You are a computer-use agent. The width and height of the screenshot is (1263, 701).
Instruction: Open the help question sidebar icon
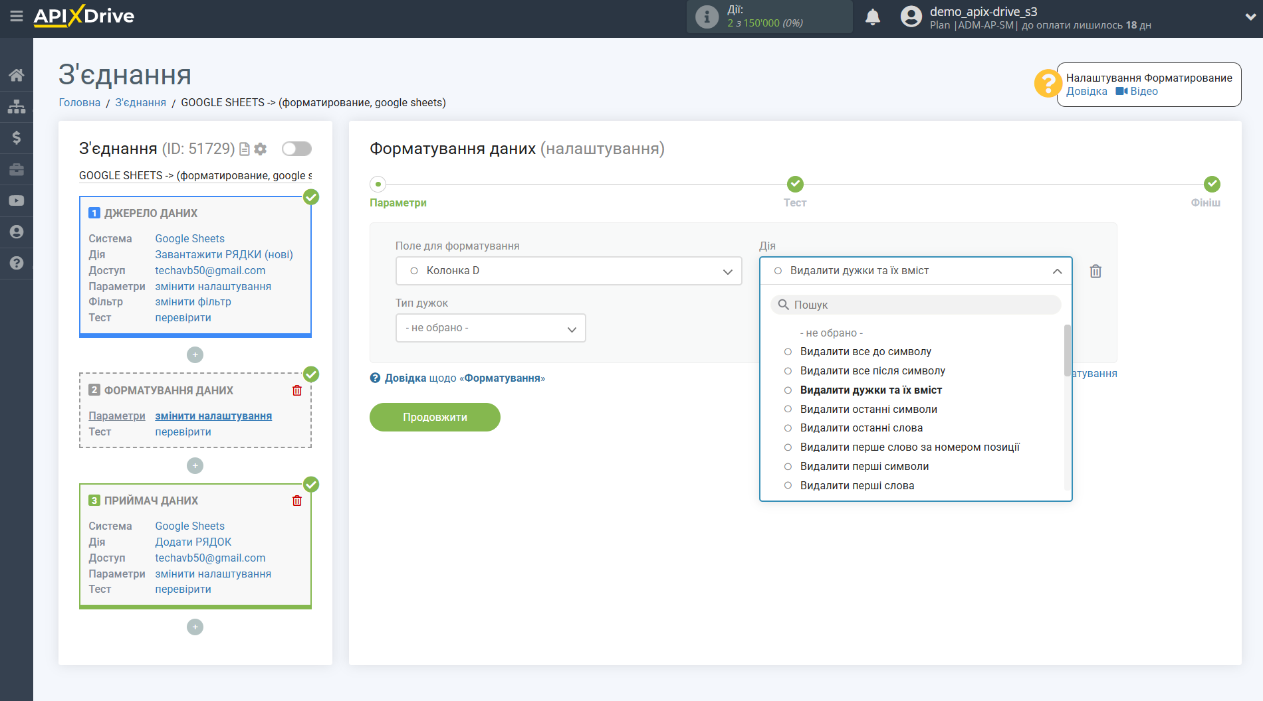click(17, 263)
